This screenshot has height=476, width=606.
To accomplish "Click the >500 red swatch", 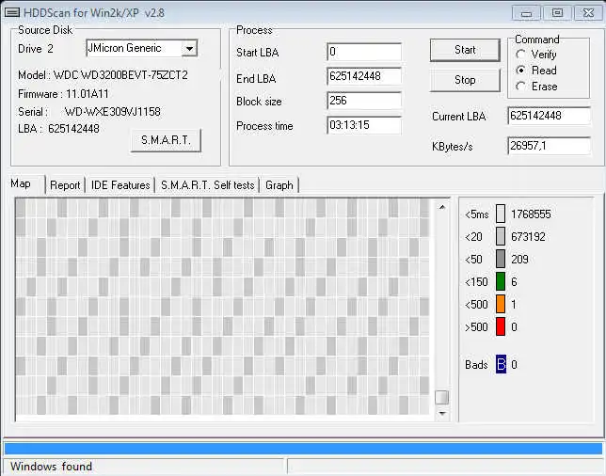I will coord(501,326).
